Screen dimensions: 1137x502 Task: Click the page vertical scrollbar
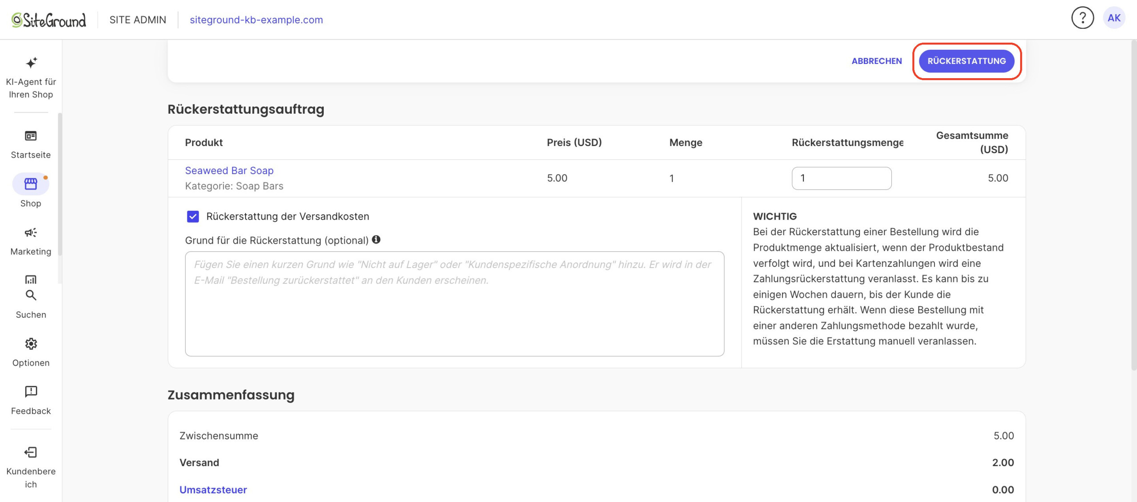(1133, 204)
